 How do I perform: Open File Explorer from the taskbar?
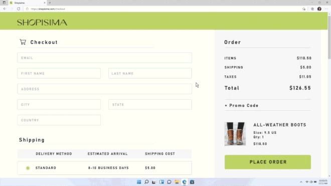[x=177, y=182]
